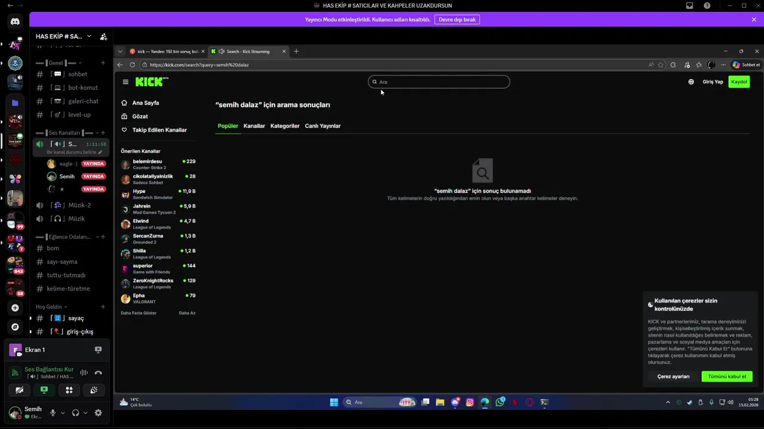The image size is (764, 429).
Task: Collapse the Hoş Geldin category
Action: click(51, 307)
